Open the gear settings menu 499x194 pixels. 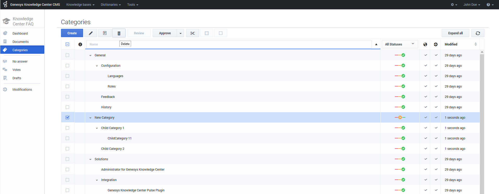tap(454, 5)
